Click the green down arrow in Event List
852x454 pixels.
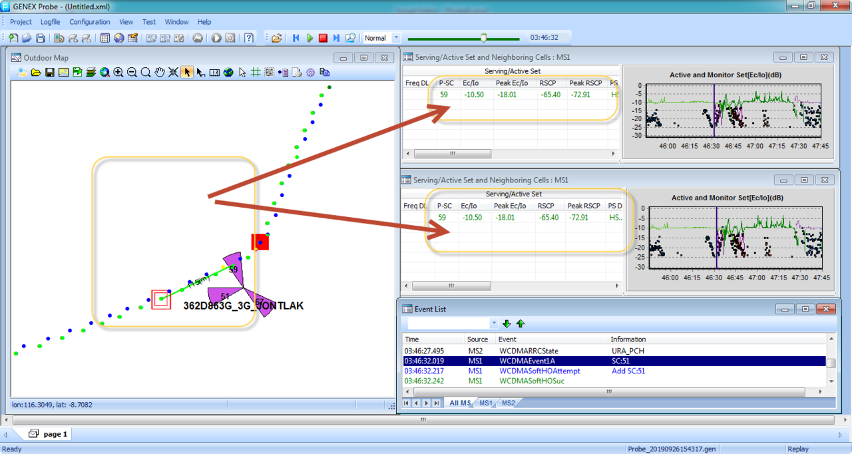[x=507, y=324]
